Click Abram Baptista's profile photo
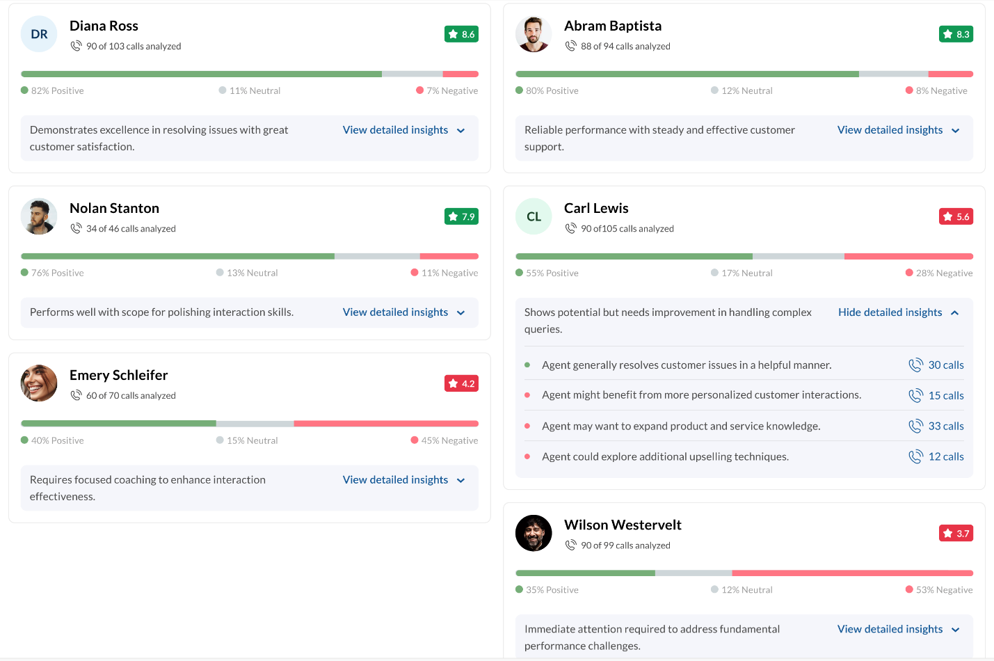The image size is (994, 661). (534, 34)
